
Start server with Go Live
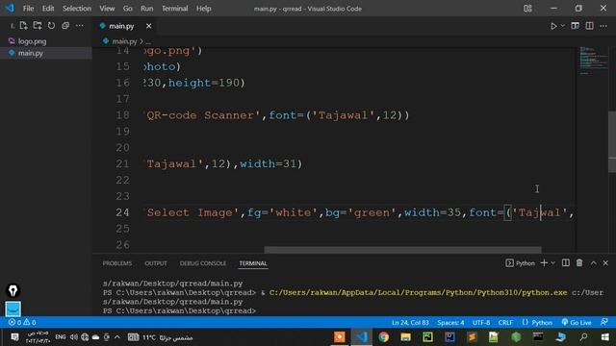point(577,323)
